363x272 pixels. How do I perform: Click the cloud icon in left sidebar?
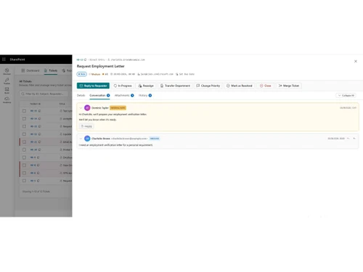7,99
